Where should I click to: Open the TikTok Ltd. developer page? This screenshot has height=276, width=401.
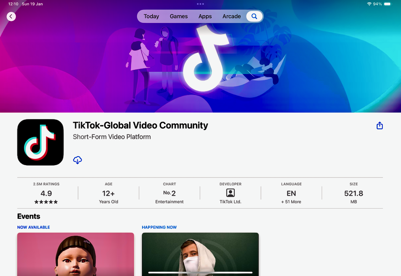230,201
